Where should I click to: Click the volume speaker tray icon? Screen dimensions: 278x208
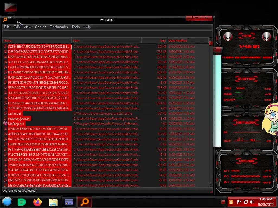click(x=252, y=202)
